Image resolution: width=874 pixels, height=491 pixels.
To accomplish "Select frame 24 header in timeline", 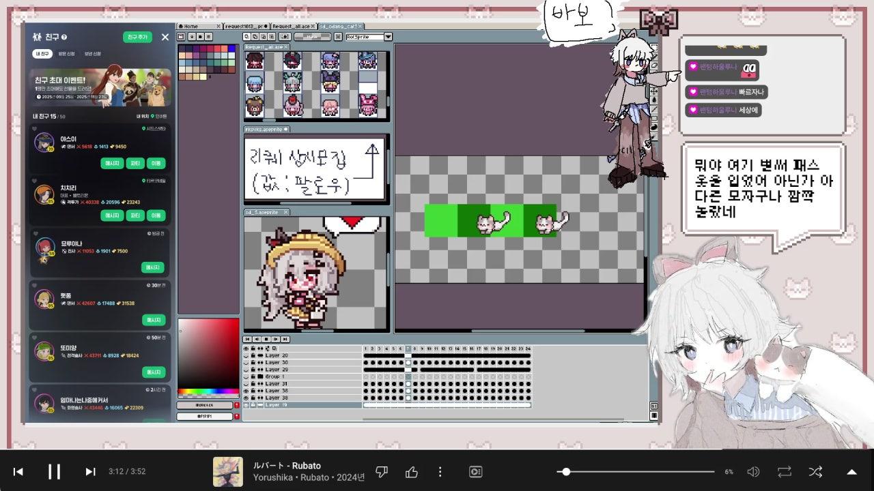I will 528,348.
